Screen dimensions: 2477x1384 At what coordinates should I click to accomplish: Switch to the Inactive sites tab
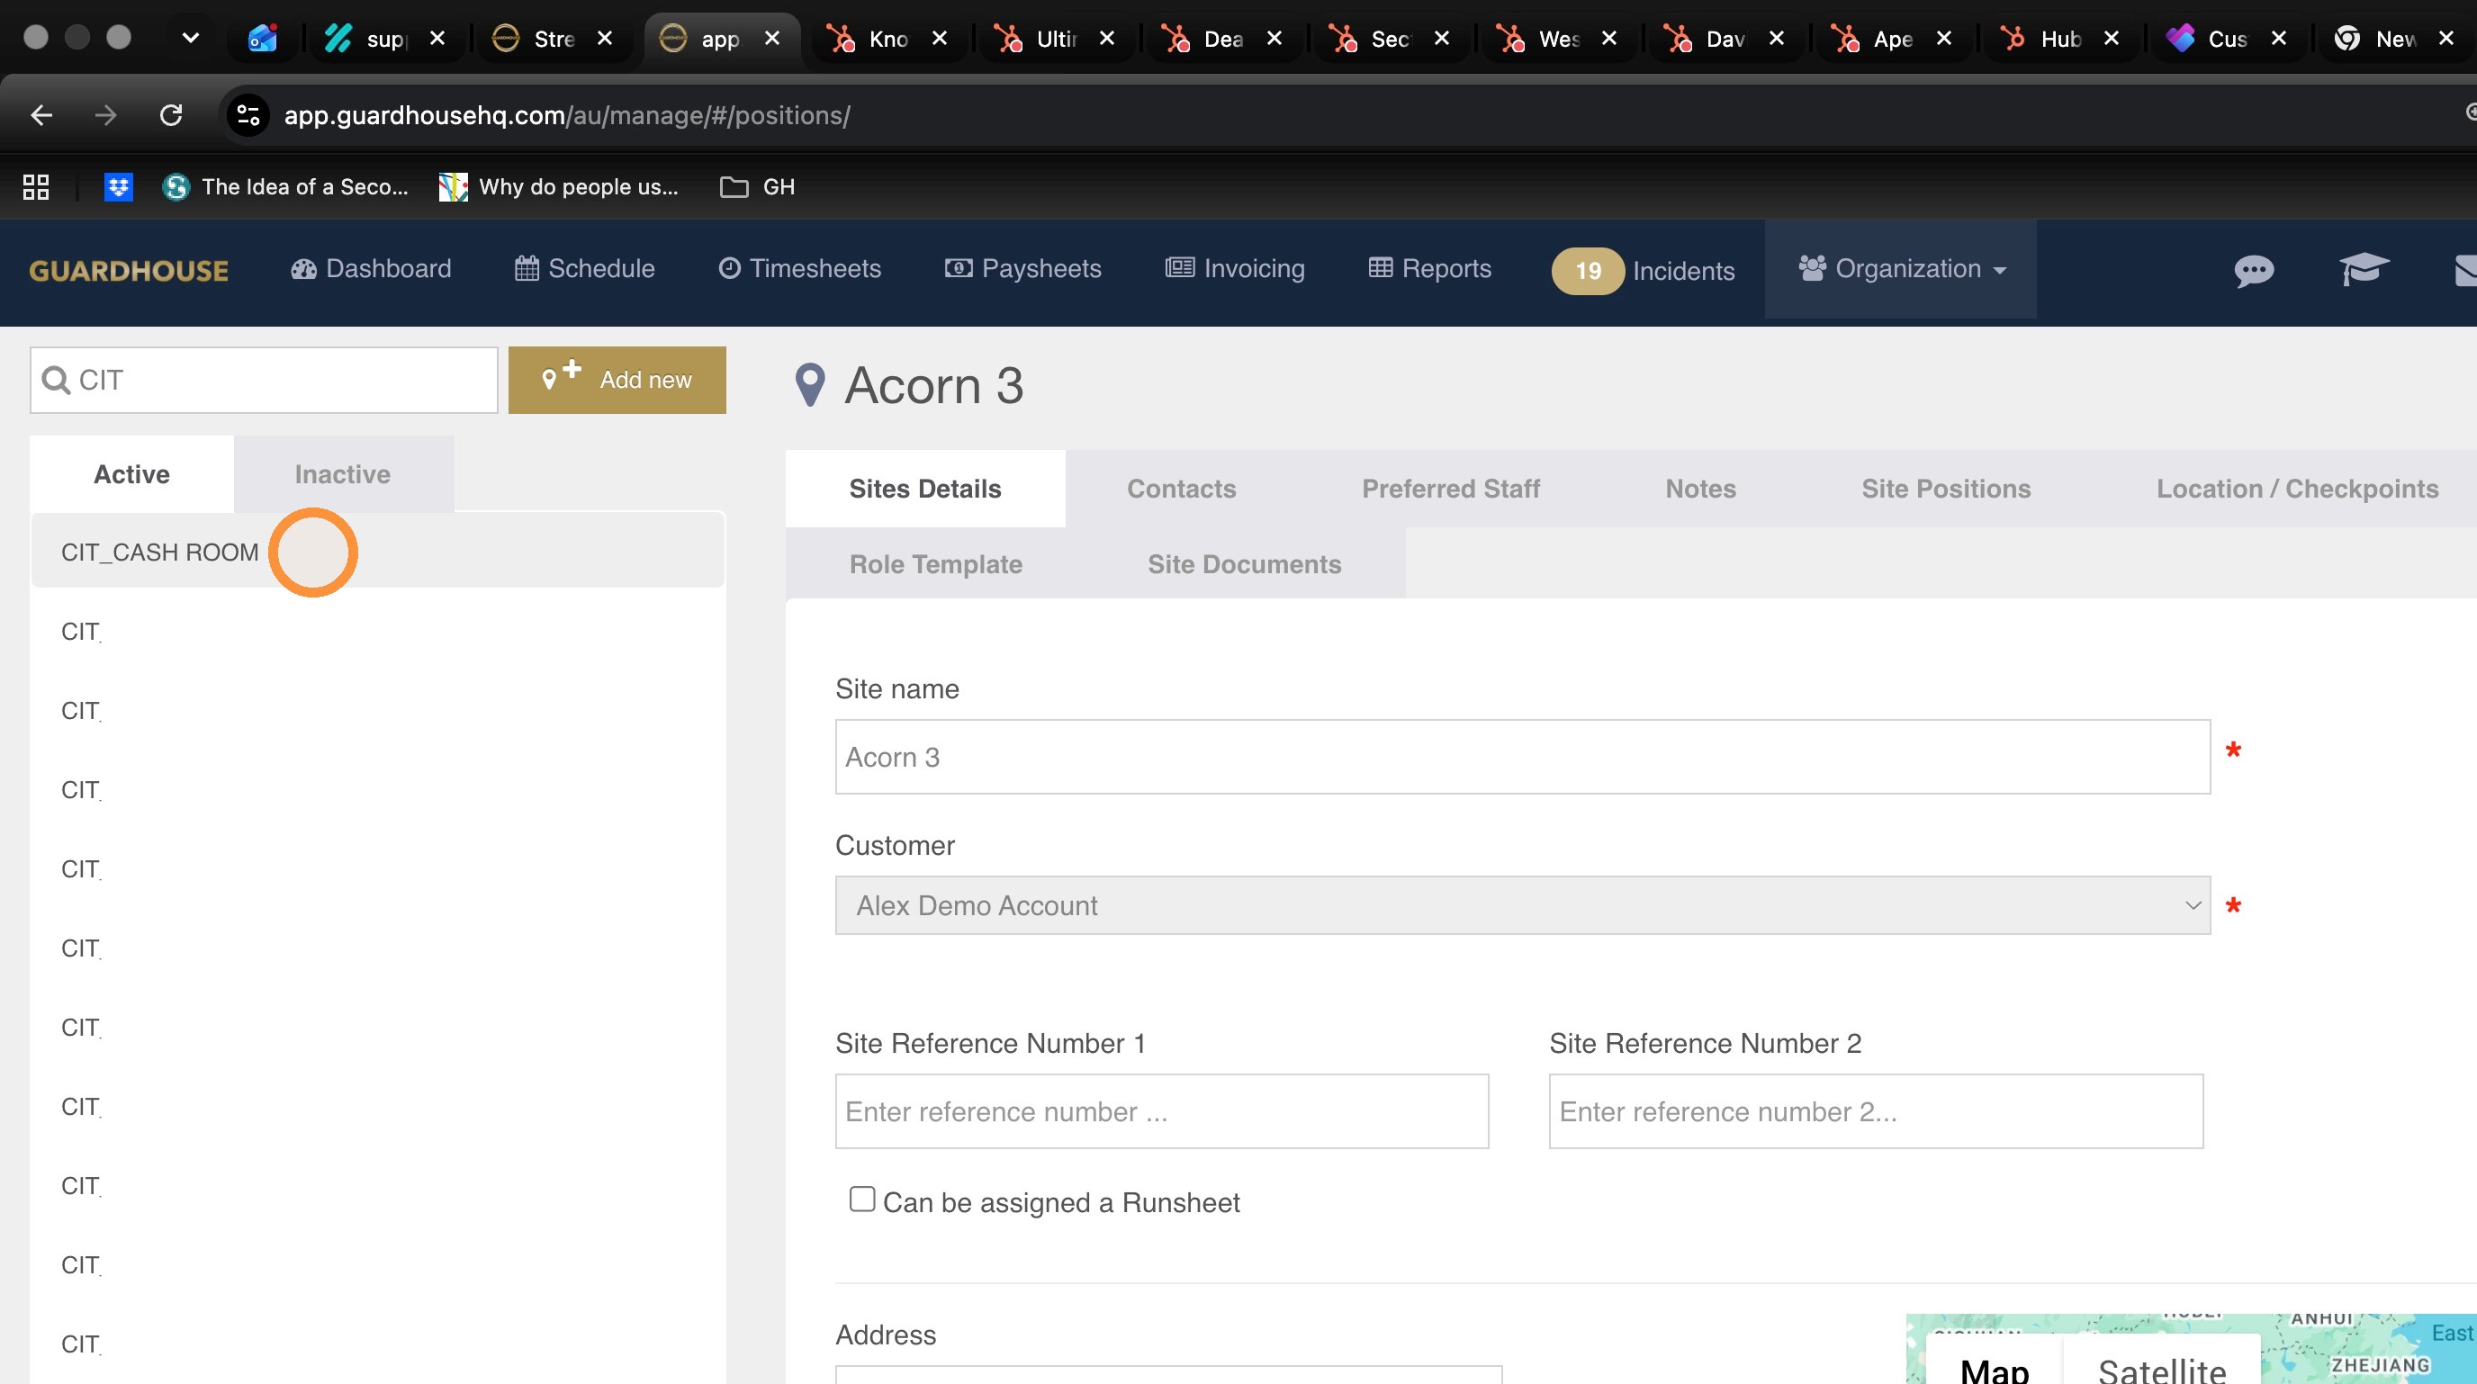(342, 474)
